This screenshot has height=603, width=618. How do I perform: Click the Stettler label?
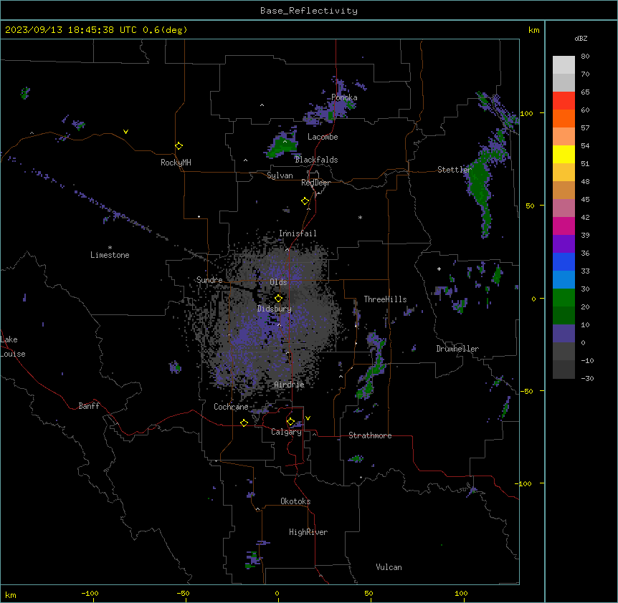tap(455, 170)
